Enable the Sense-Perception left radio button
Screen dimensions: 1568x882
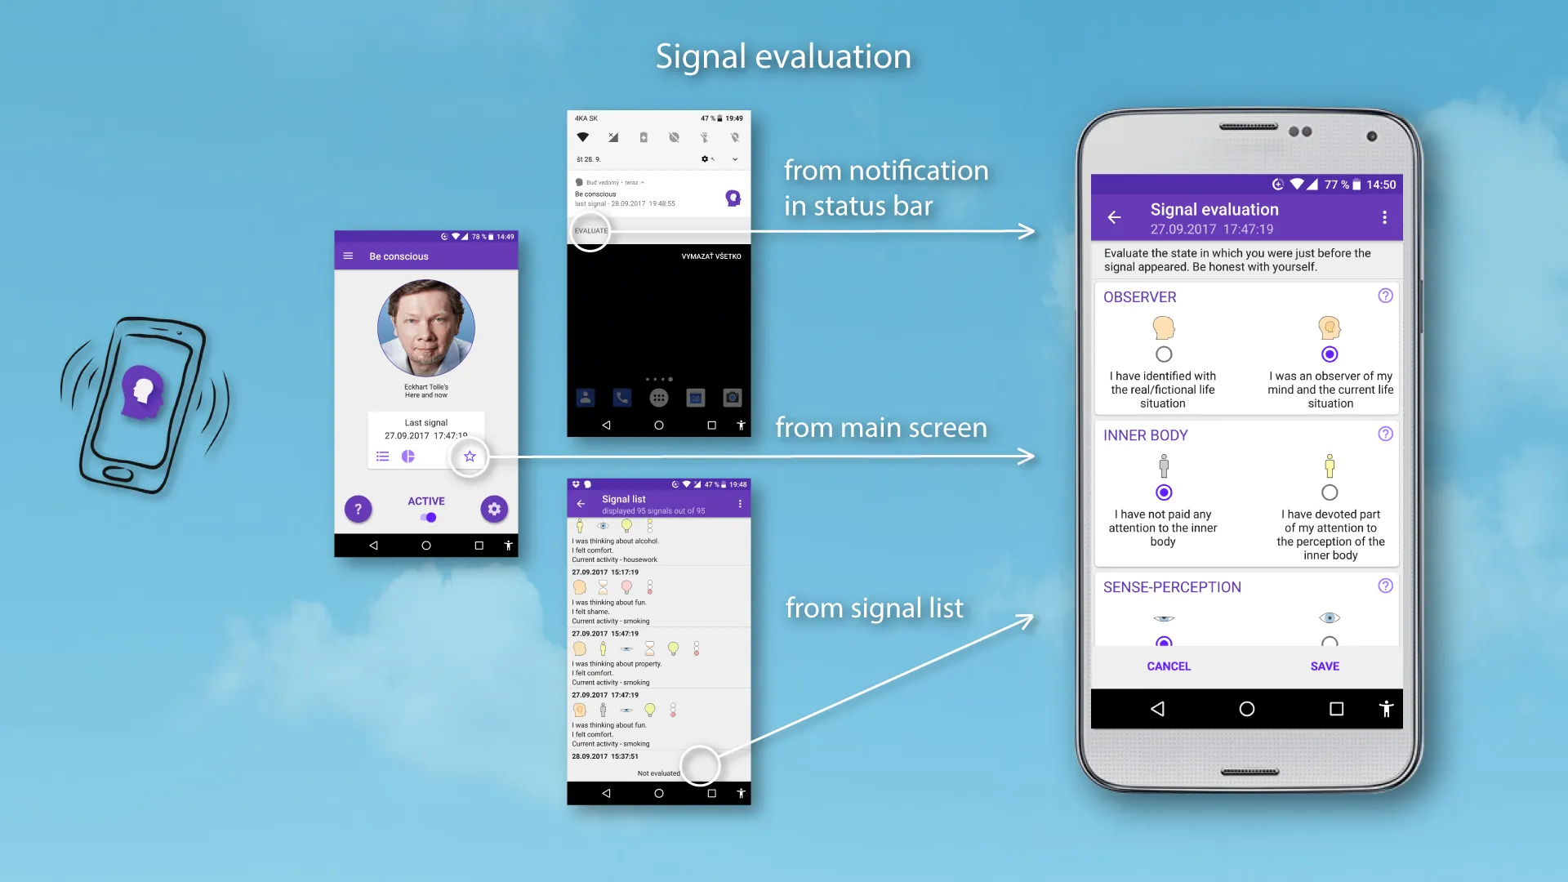[1163, 643]
